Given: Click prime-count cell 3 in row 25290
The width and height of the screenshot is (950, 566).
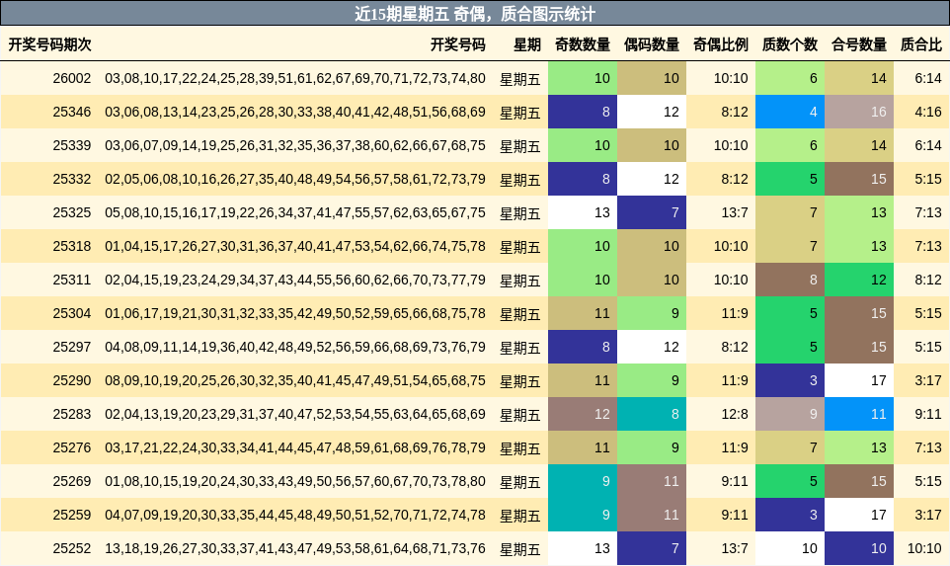Looking at the screenshot, I should (x=789, y=380).
